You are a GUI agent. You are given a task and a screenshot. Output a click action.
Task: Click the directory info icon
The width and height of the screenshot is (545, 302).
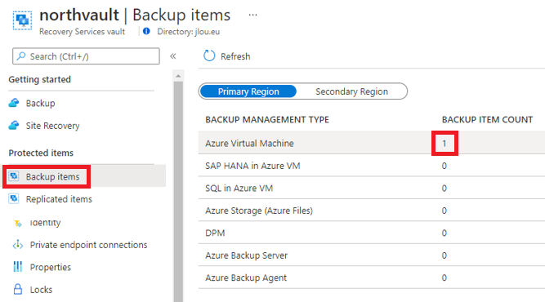(146, 31)
